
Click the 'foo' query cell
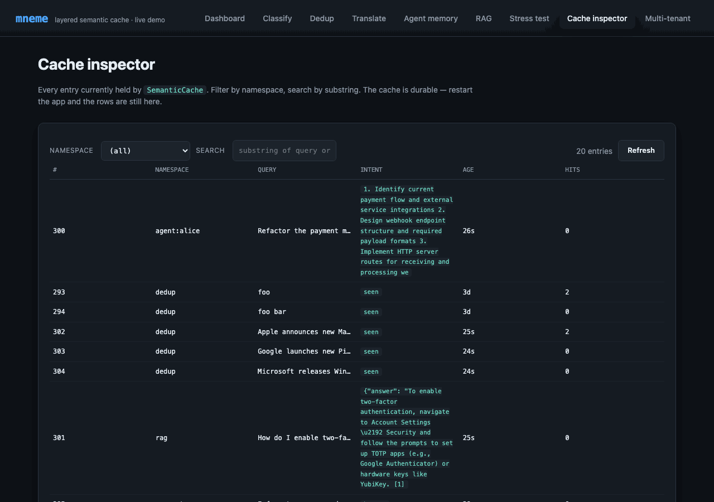click(x=264, y=292)
